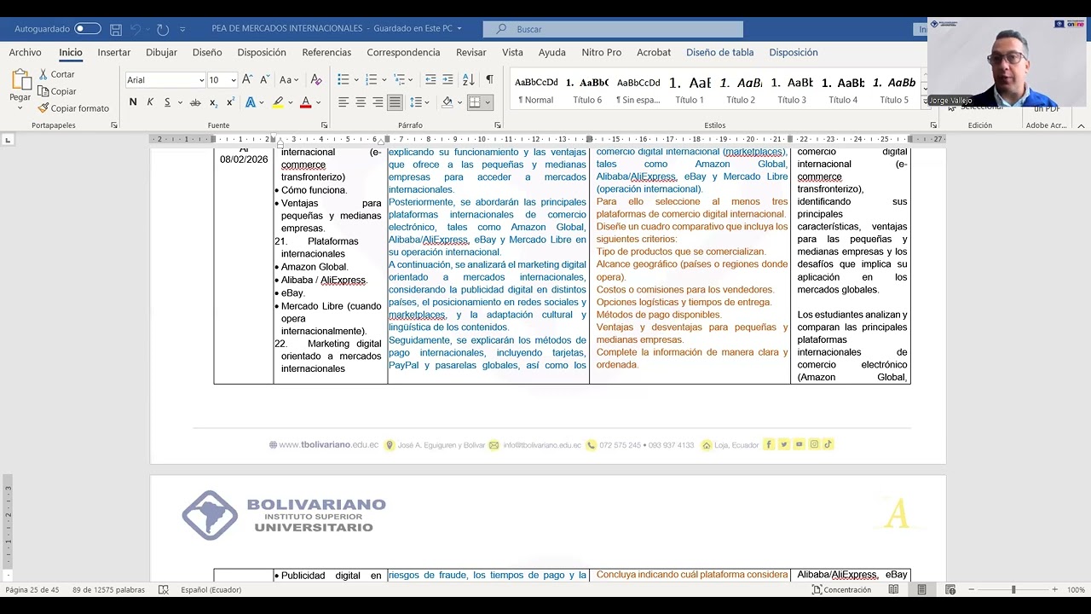1091x614 pixels.
Task: Apply the Sin espaciado style
Action: (x=638, y=90)
